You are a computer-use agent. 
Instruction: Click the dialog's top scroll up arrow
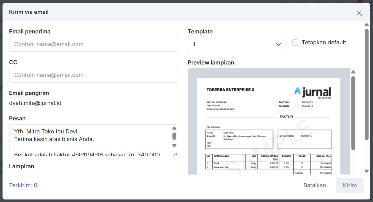pyautogui.click(x=366, y=25)
